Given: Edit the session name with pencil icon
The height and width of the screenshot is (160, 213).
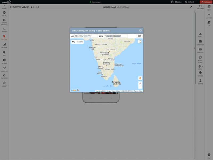Looking at the screenshot, I should tap(191, 7).
